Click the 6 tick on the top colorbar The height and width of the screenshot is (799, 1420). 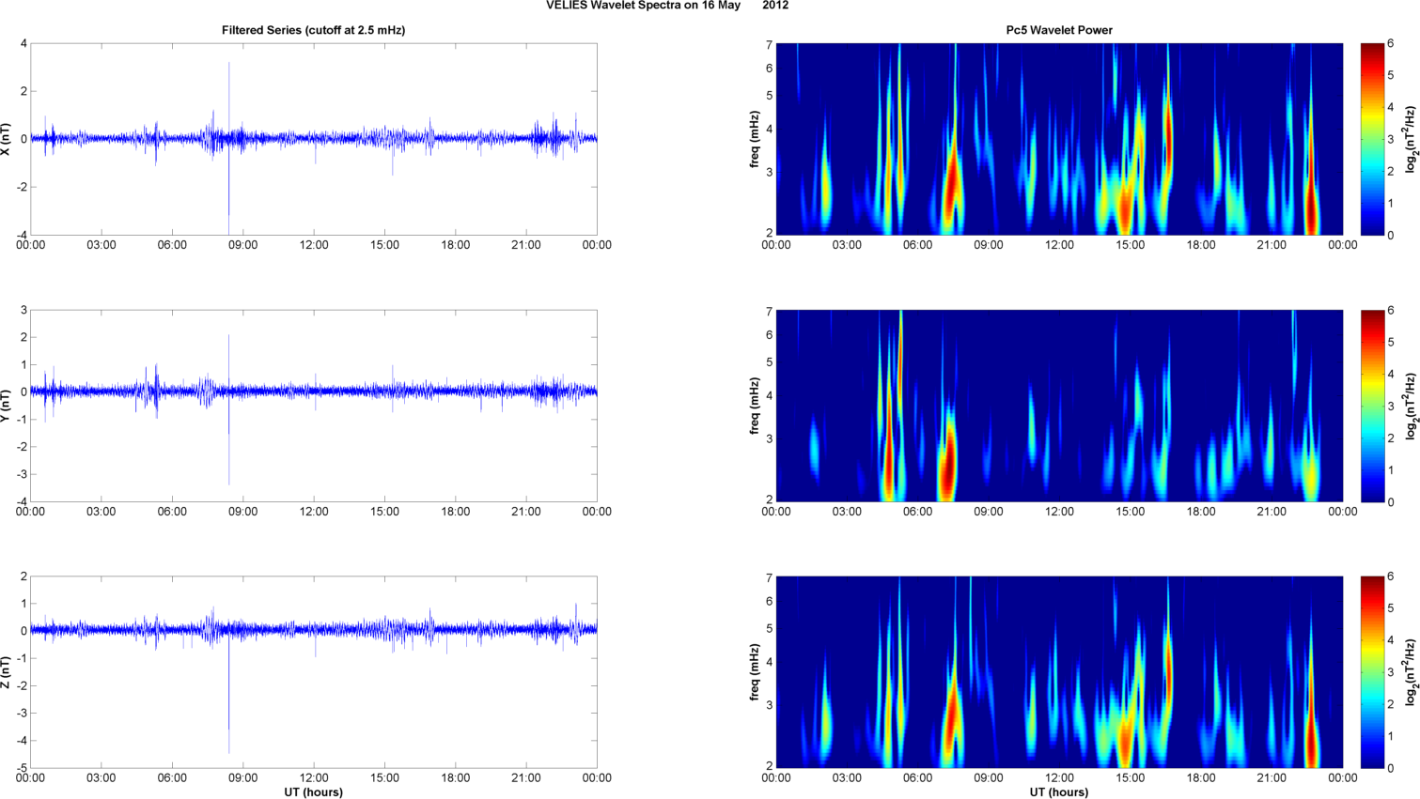click(1391, 43)
